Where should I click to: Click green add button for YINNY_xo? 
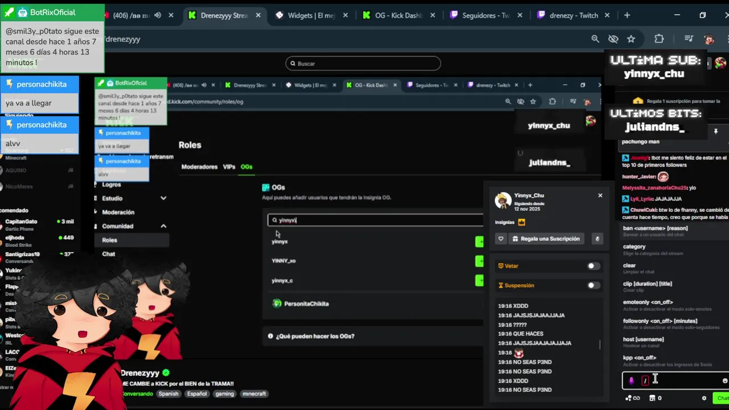pyautogui.click(x=480, y=261)
